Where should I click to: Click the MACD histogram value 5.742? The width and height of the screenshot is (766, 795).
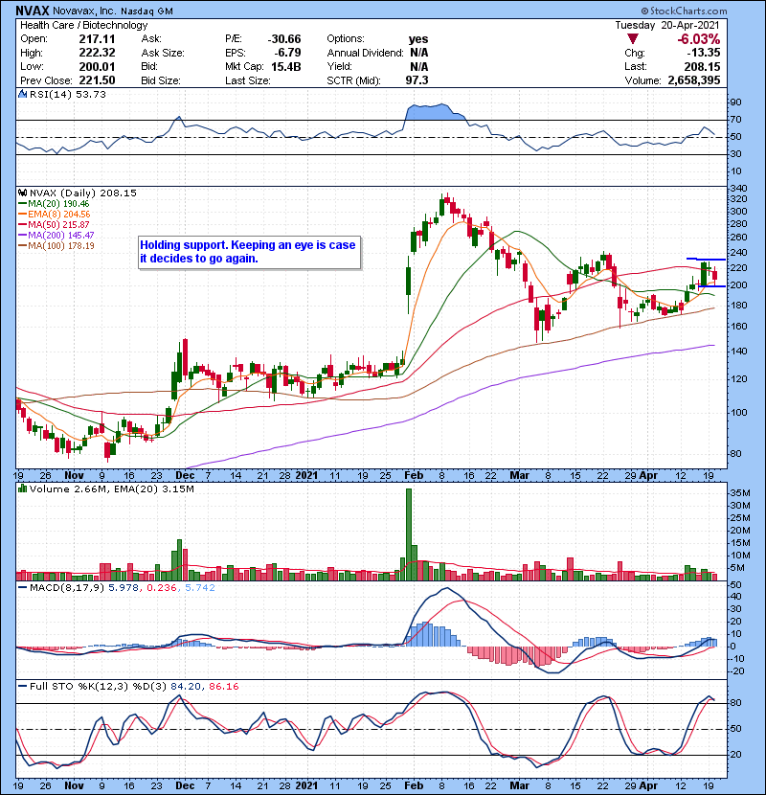click(200, 588)
